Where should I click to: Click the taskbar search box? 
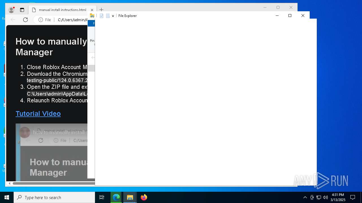tap(54, 197)
